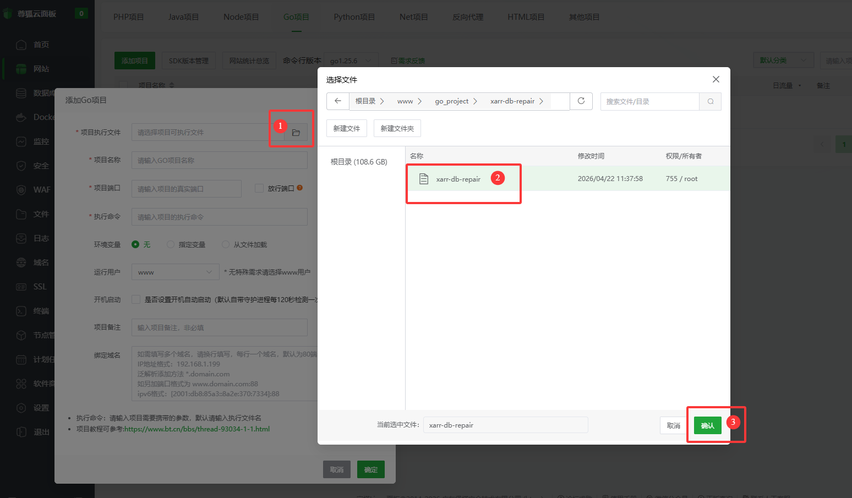
Task: Open the 运行用户 www dropdown
Action: click(175, 271)
